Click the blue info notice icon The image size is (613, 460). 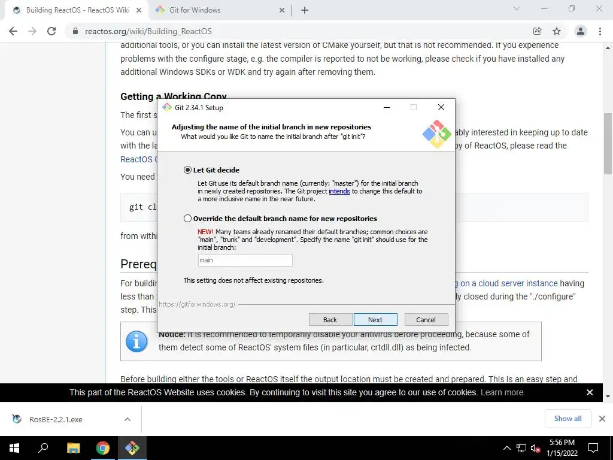pyautogui.click(x=136, y=341)
